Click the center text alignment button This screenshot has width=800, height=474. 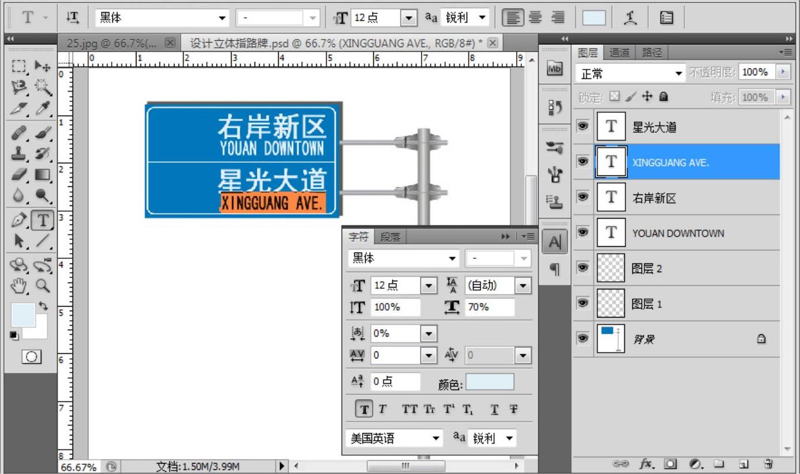click(x=535, y=18)
